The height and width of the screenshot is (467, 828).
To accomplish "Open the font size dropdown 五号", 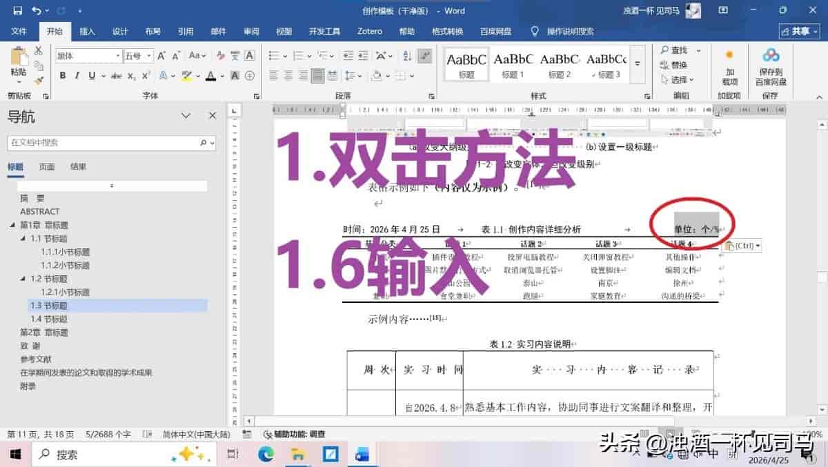I will 148,55.
